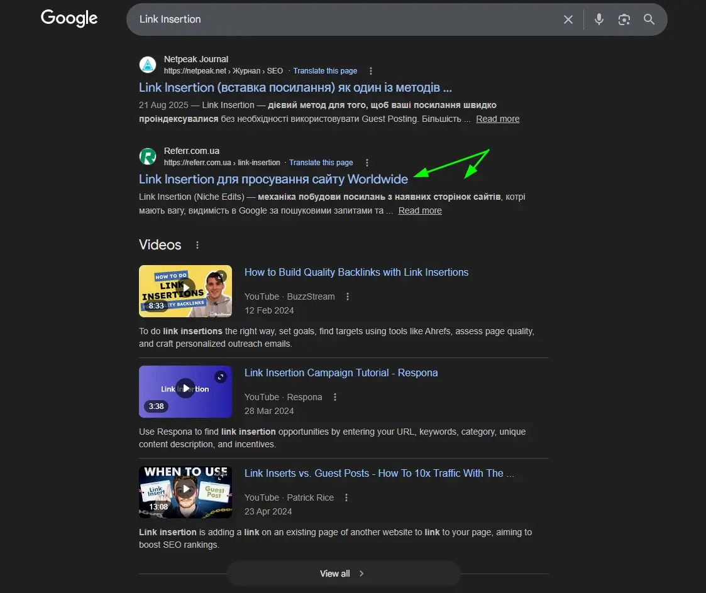Open options for Patrick Rice video
Viewport: 706px width, 593px height.
[346, 498]
